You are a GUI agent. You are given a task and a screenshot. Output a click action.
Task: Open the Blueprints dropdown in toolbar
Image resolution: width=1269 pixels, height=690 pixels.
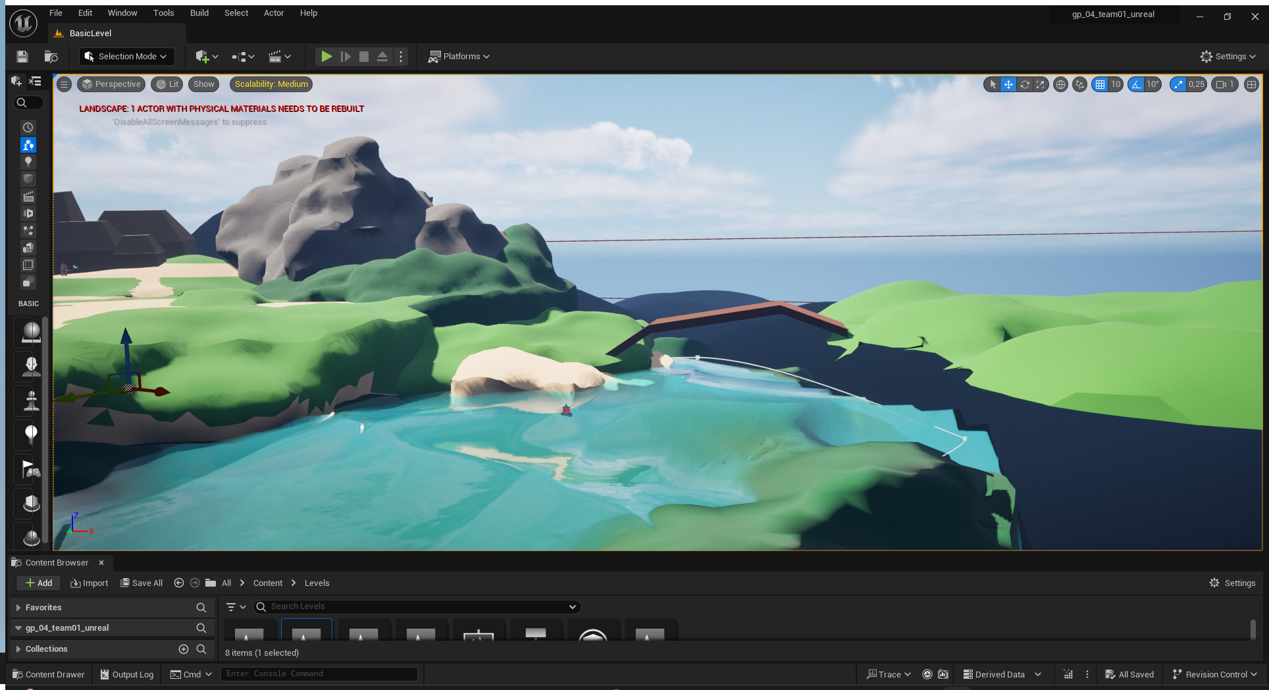coord(243,57)
